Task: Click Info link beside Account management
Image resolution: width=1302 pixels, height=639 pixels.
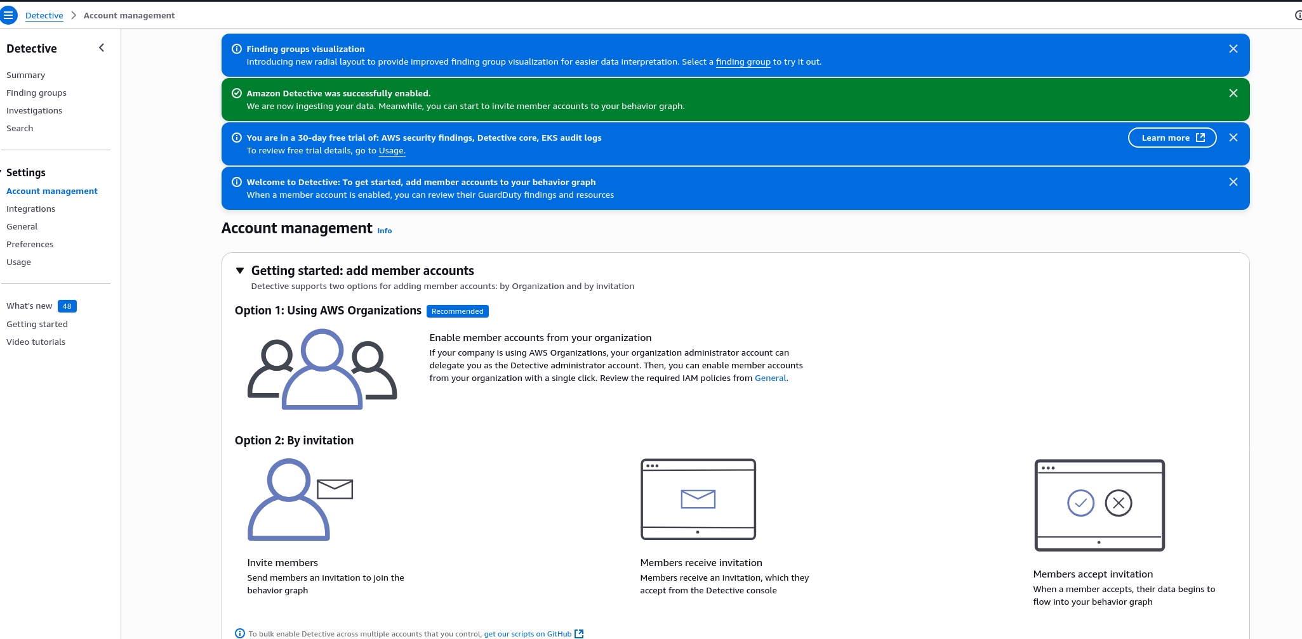Action: point(384,231)
